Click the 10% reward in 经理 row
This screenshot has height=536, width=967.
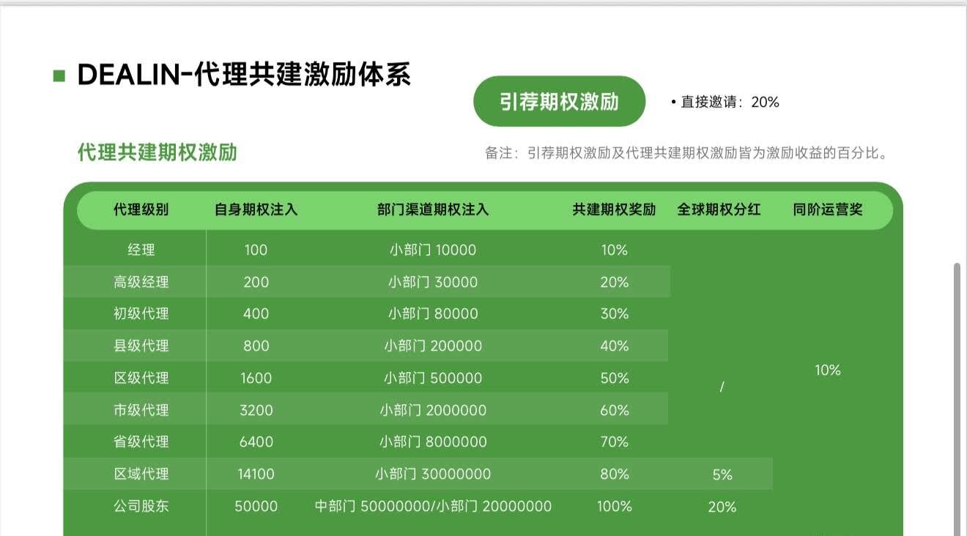click(x=615, y=250)
